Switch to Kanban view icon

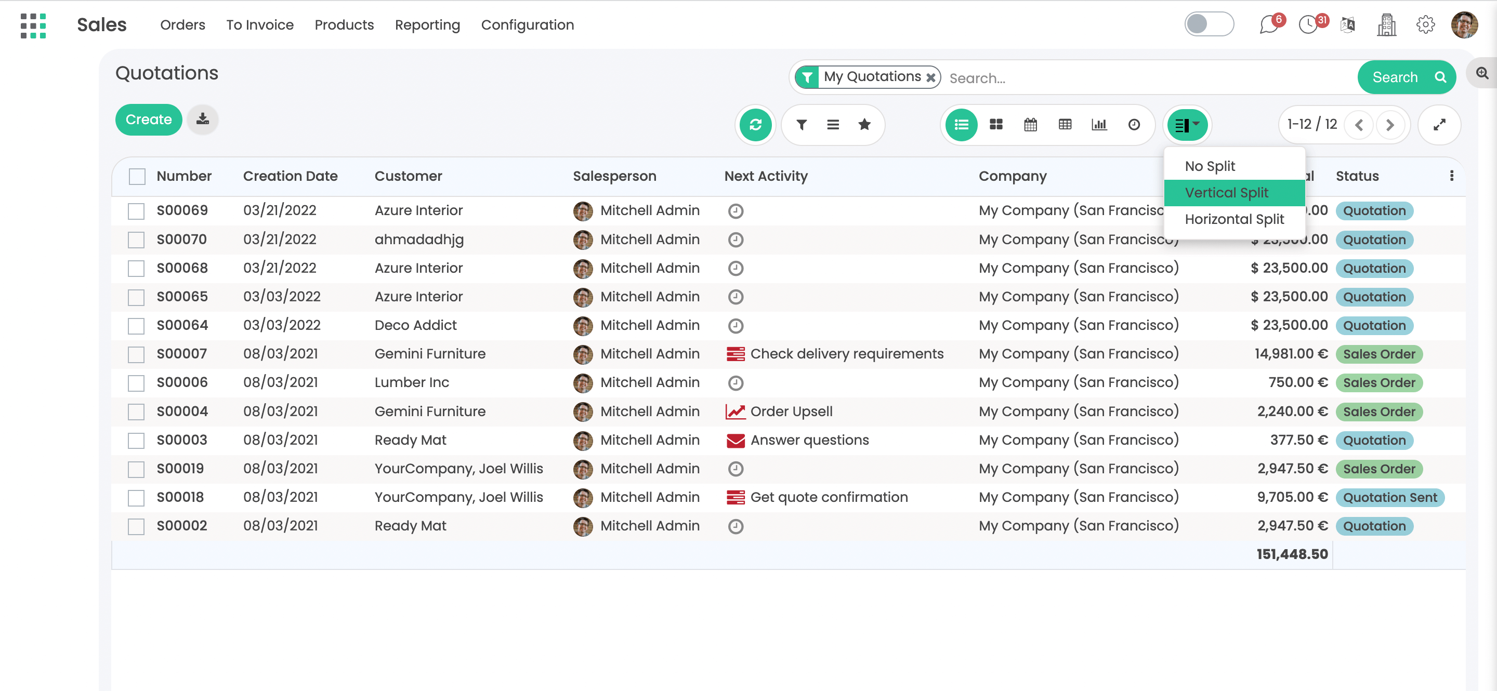tap(996, 124)
